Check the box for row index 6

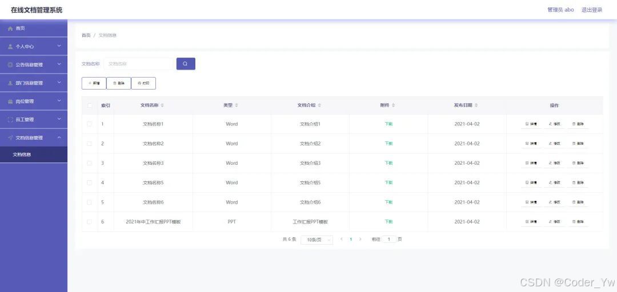click(x=89, y=222)
